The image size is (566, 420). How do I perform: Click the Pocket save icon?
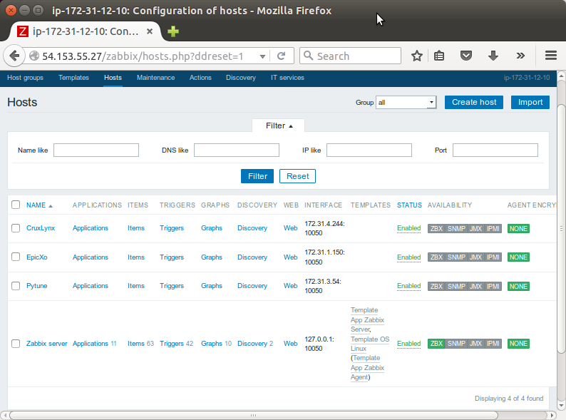coord(466,56)
